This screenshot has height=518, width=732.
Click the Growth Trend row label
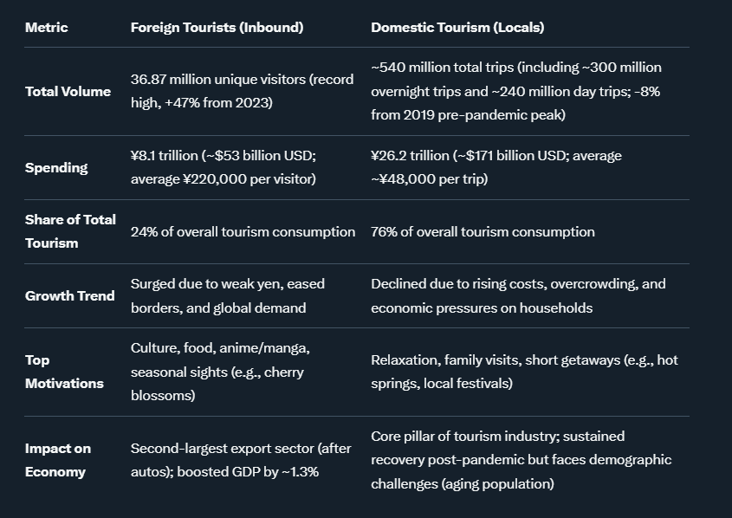pos(69,295)
